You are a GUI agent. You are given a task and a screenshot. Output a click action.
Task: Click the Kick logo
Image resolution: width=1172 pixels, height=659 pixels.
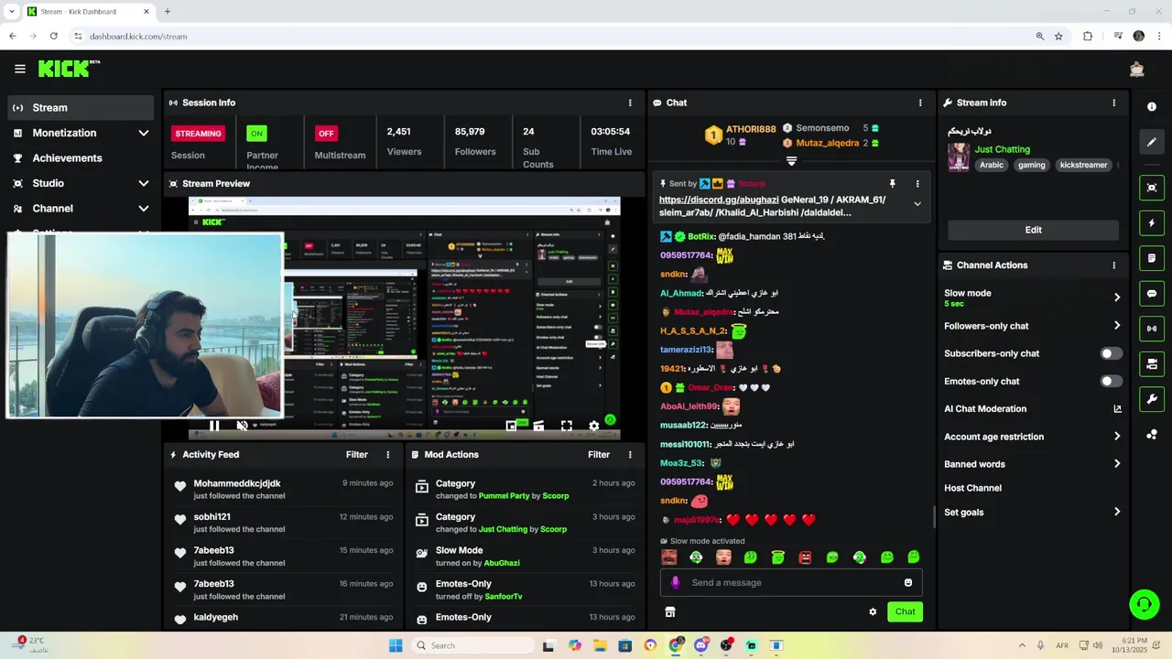coord(69,69)
